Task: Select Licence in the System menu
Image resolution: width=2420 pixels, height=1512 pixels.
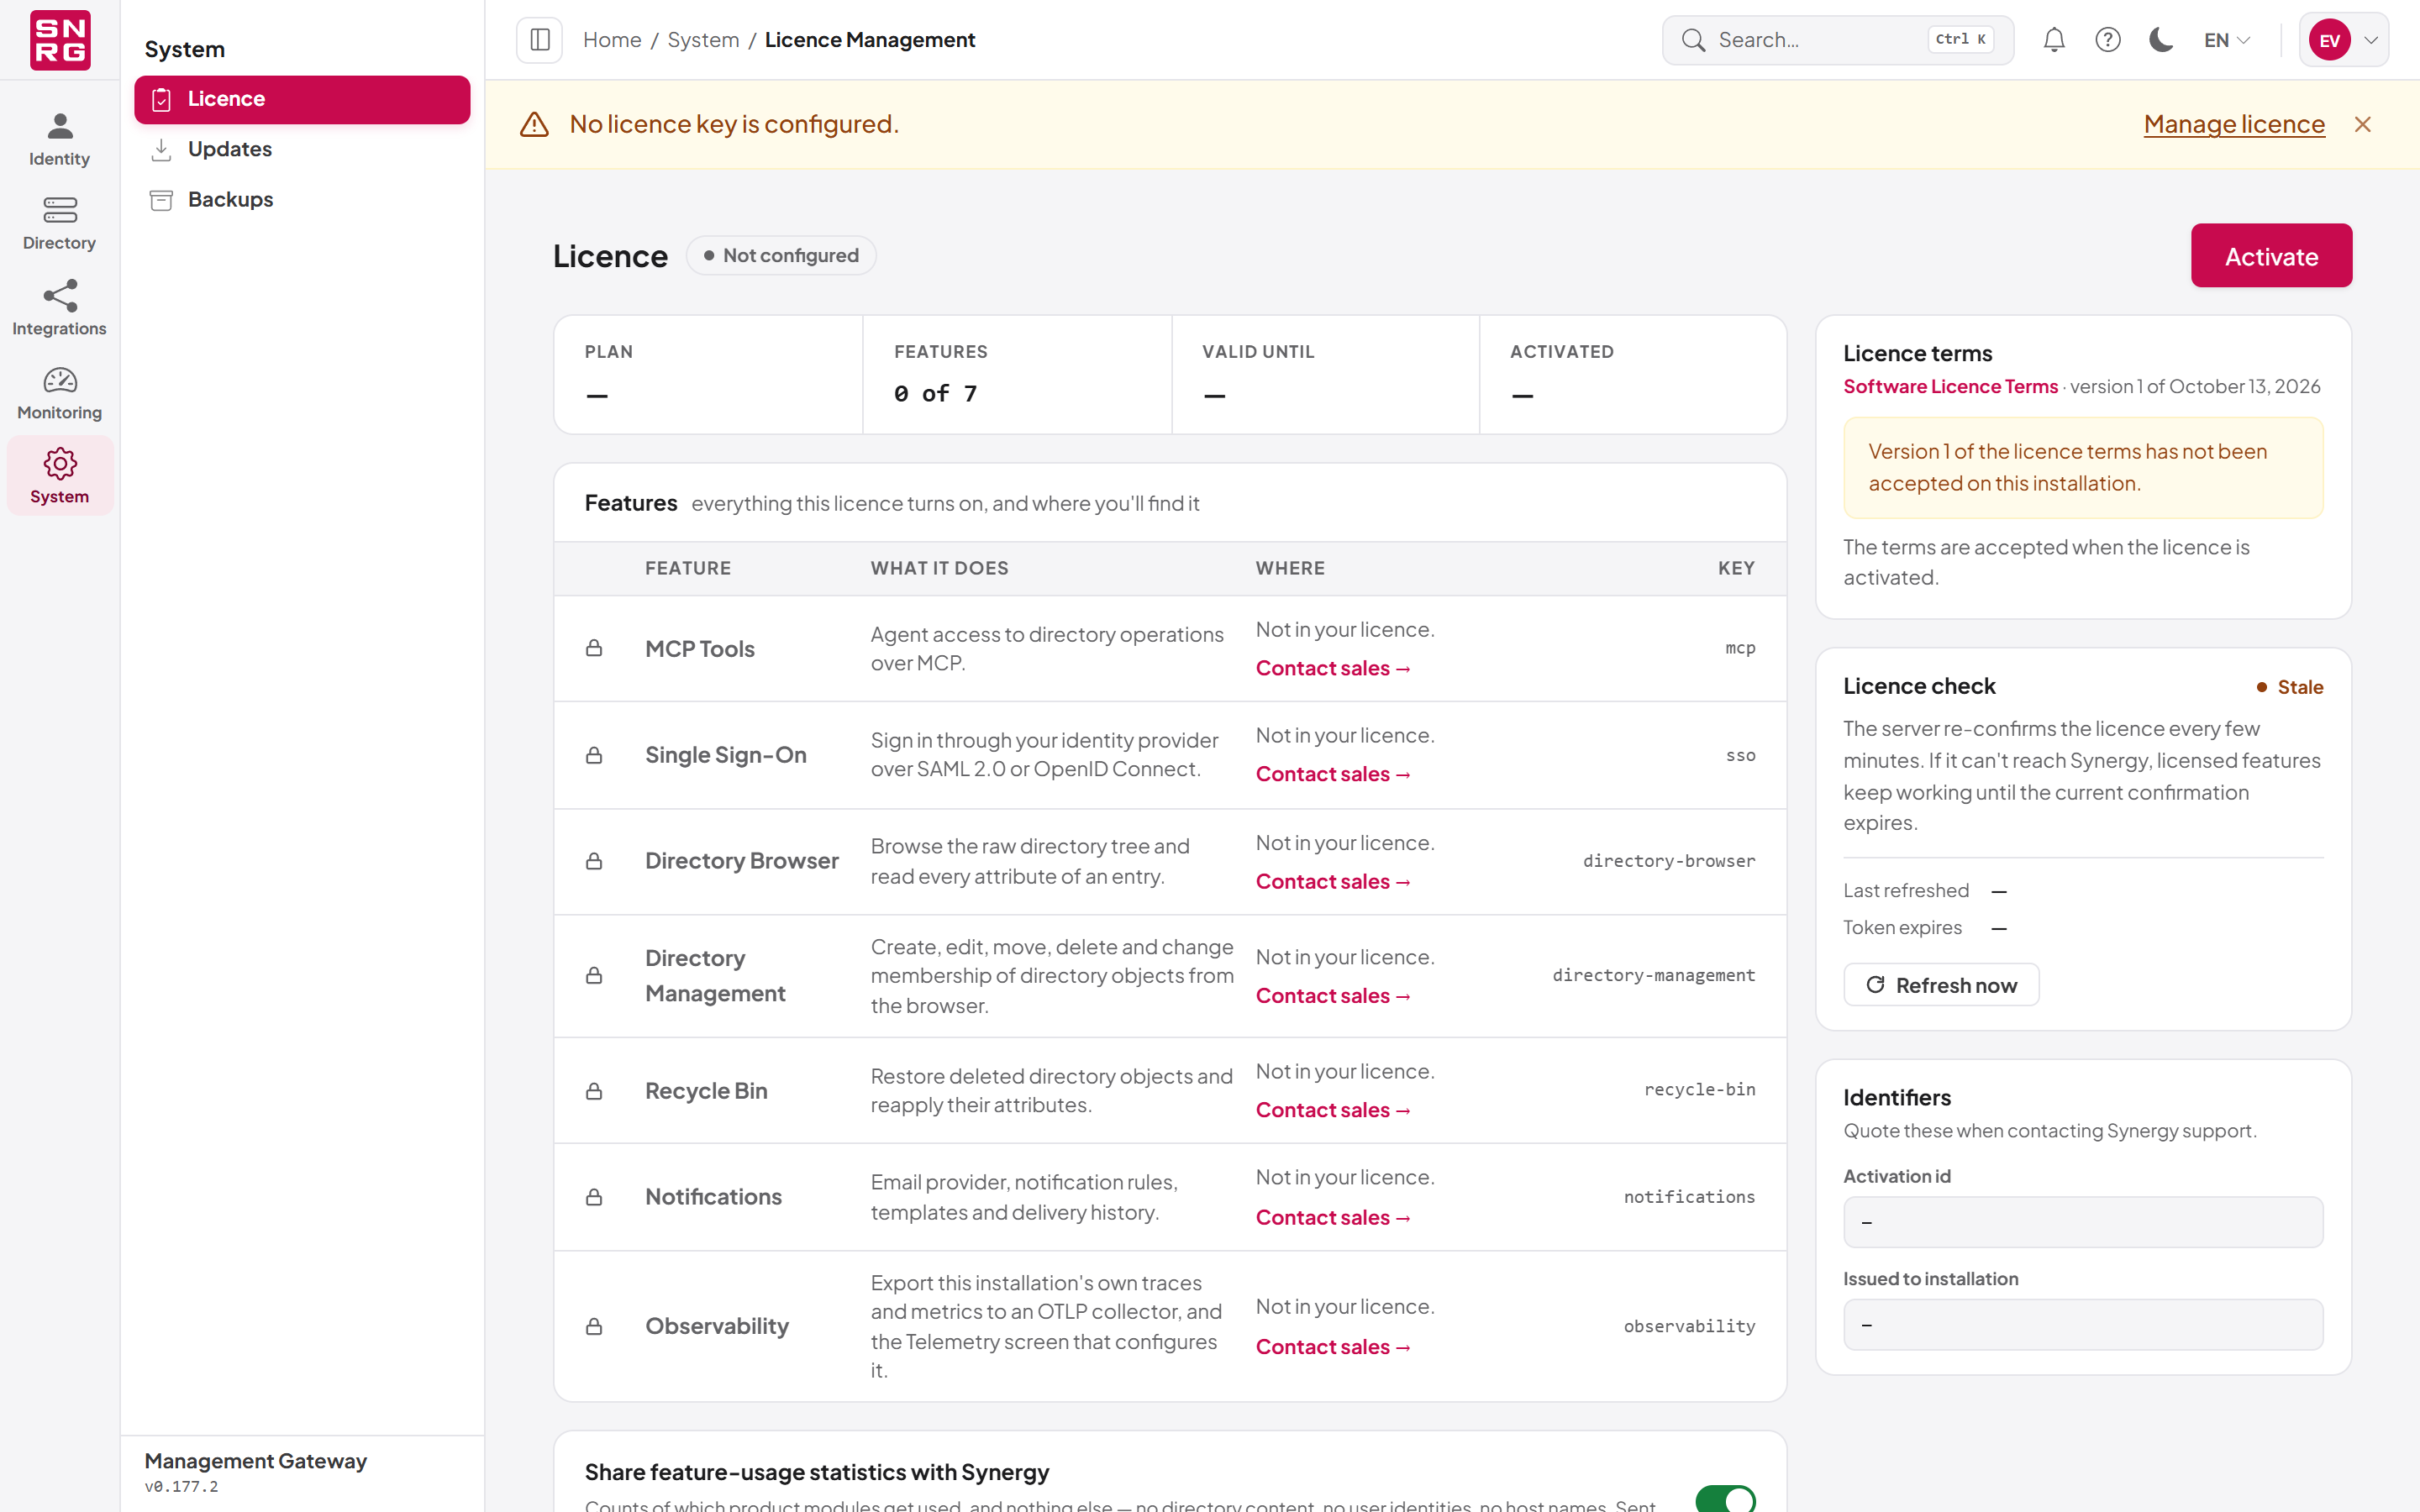Action: (302, 99)
